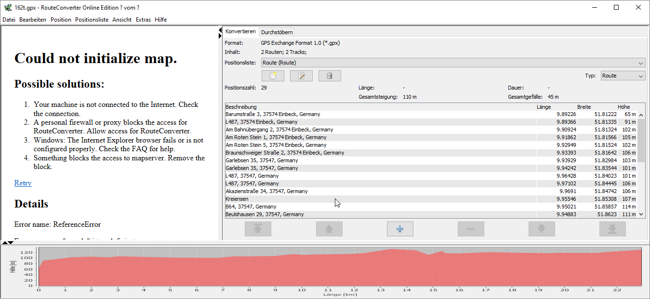Select row Am Roten Stein 5, 37574 Einbeck
This screenshot has width=650, height=299.
click(x=431, y=145)
